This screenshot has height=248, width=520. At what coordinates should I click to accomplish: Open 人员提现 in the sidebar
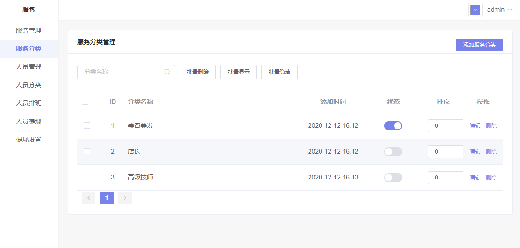click(29, 121)
